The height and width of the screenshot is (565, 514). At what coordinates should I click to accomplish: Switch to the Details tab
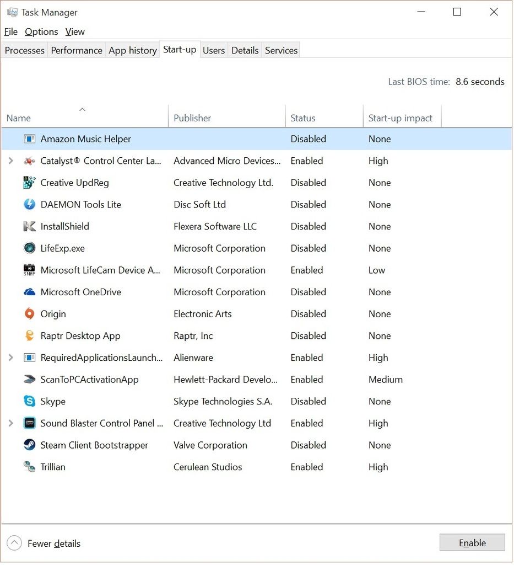(245, 50)
